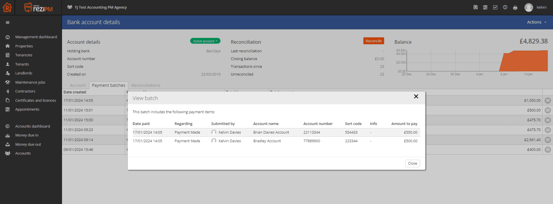Open Accounts dashboard link
This screenshot has height=204, width=553.
32,126
